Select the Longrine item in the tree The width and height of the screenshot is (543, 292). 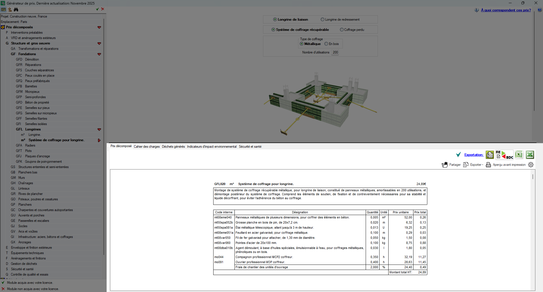pos(35,135)
